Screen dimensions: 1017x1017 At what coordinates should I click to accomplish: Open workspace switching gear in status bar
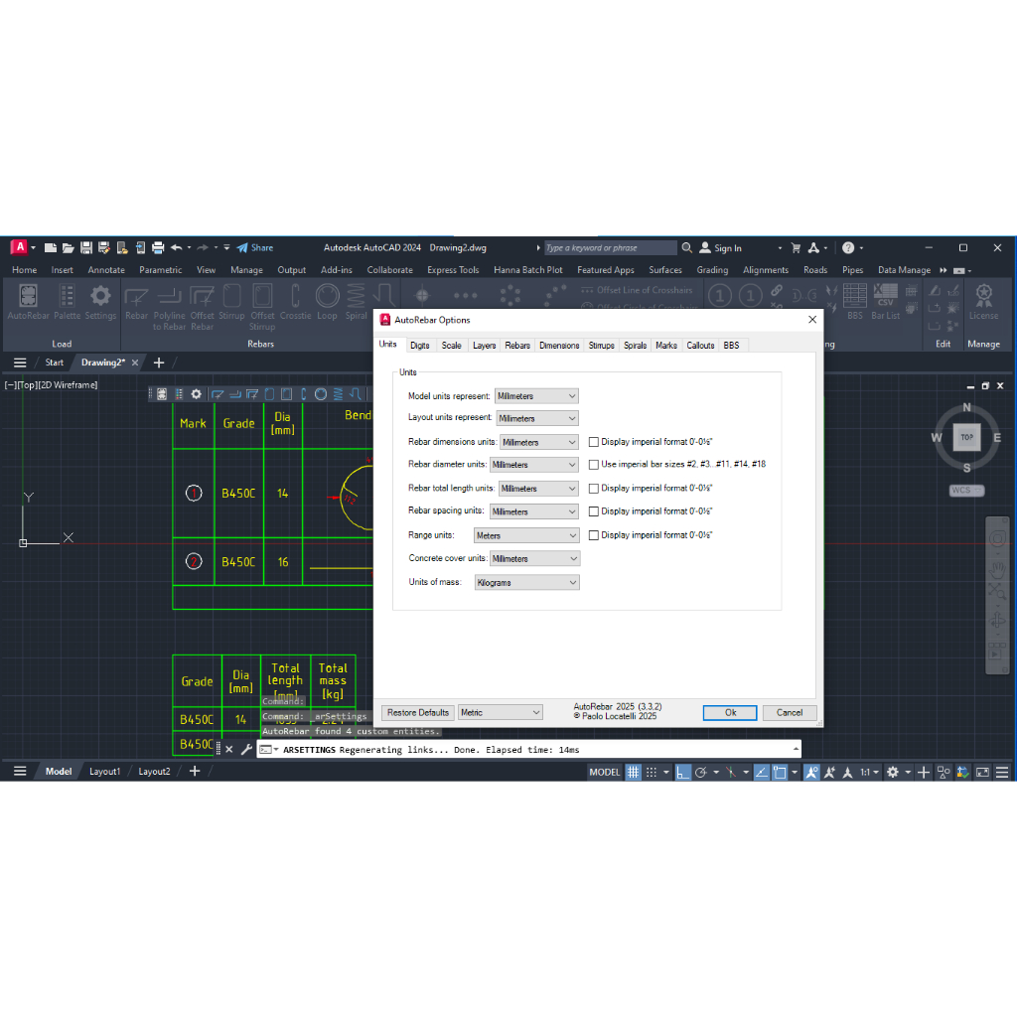coord(893,772)
